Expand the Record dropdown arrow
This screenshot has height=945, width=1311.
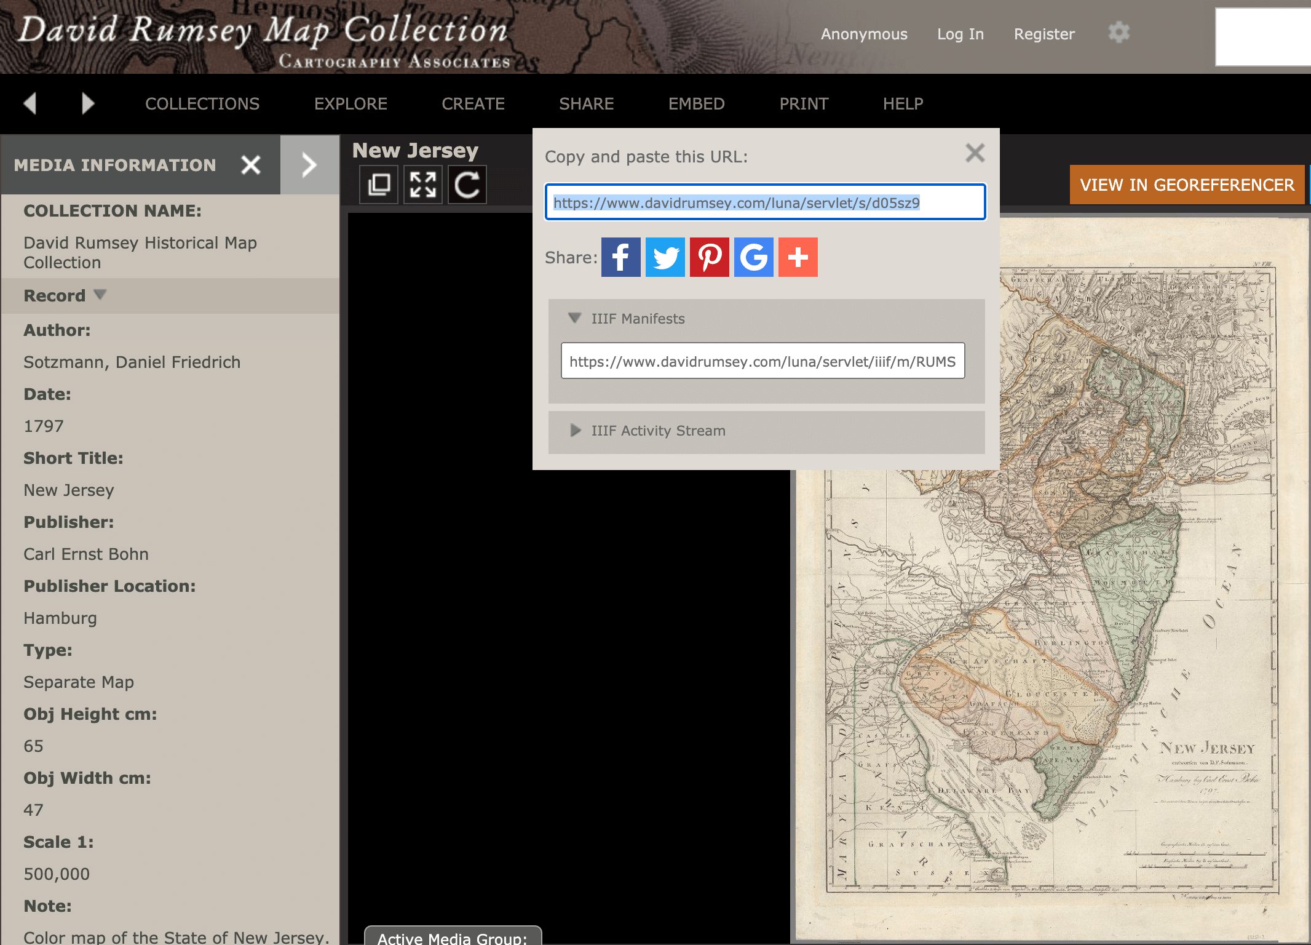click(x=100, y=295)
